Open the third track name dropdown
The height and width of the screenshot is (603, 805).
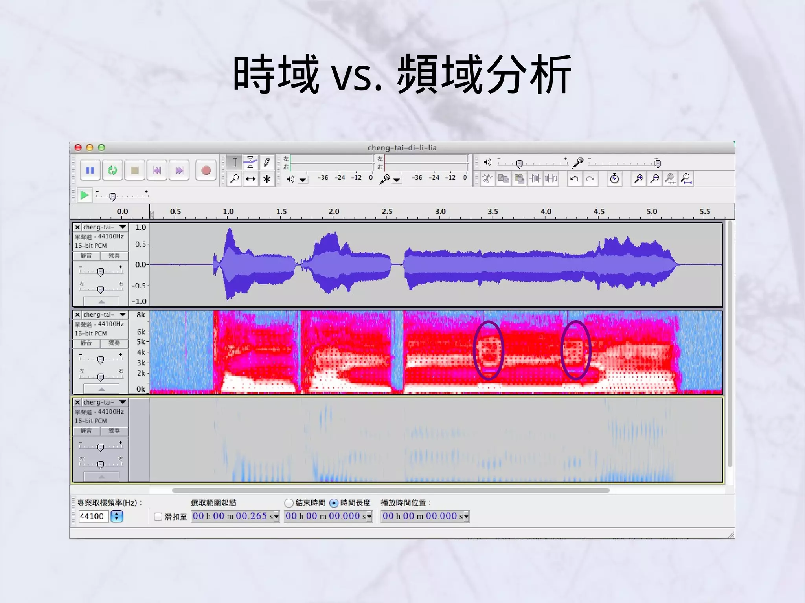[123, 402]
